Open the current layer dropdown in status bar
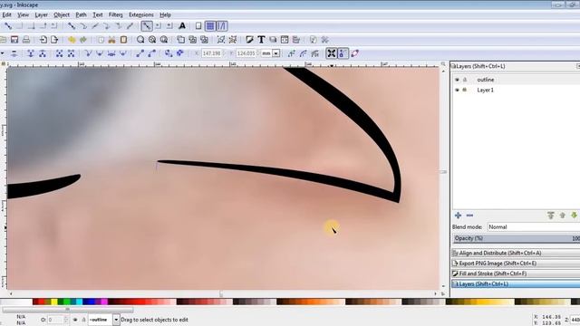Image resolution: width=580 pixels, height=326 pixels. 116,320
